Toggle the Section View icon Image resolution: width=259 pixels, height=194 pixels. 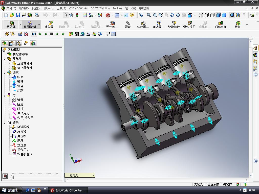pos(238,15)
